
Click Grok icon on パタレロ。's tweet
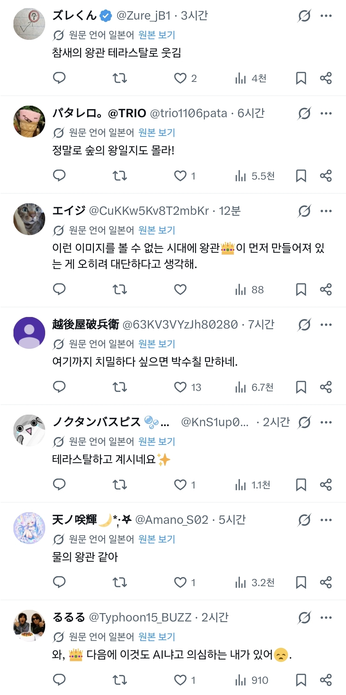(304, 113)
